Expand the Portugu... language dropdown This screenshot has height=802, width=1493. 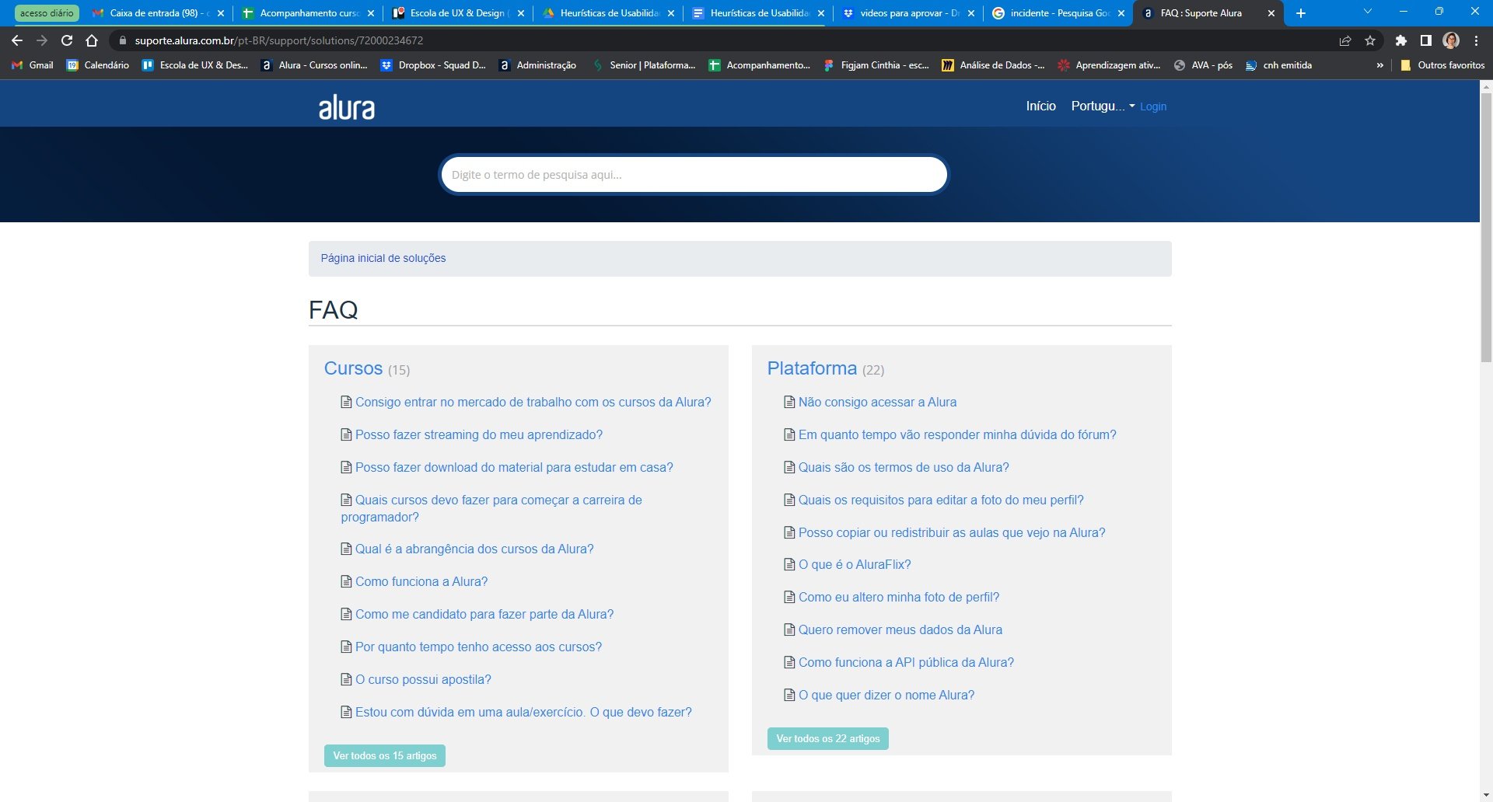[1103, 106]
